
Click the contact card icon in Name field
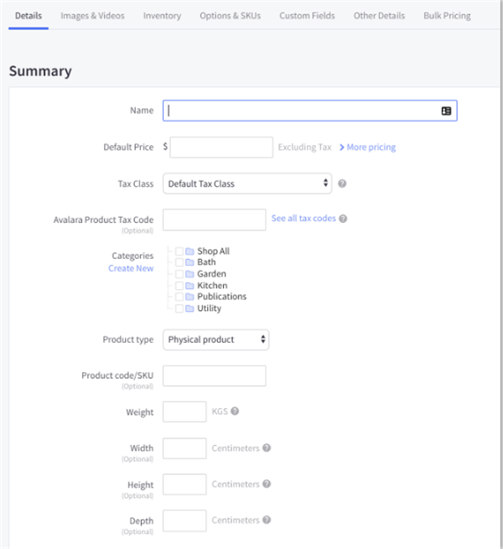[446, 111]
